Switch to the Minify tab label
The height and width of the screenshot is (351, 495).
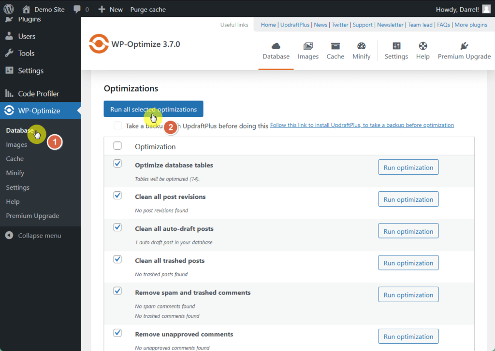point(361,56)
